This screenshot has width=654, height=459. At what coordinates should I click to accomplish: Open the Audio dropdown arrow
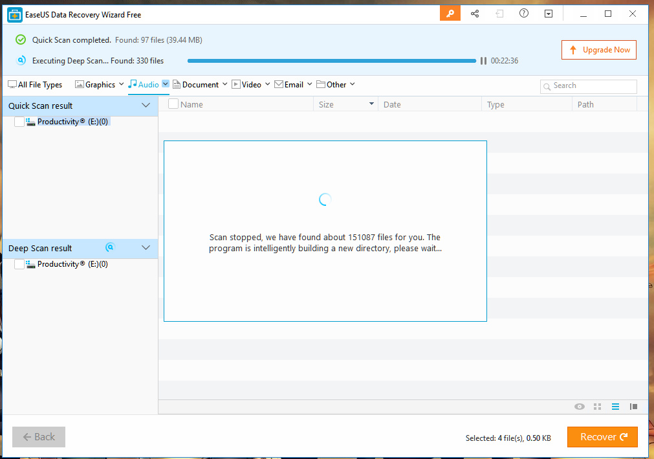point(166,84)
